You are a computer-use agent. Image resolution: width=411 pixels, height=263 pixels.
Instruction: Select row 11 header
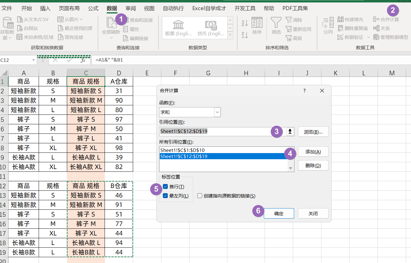click(x=4, y=176)
